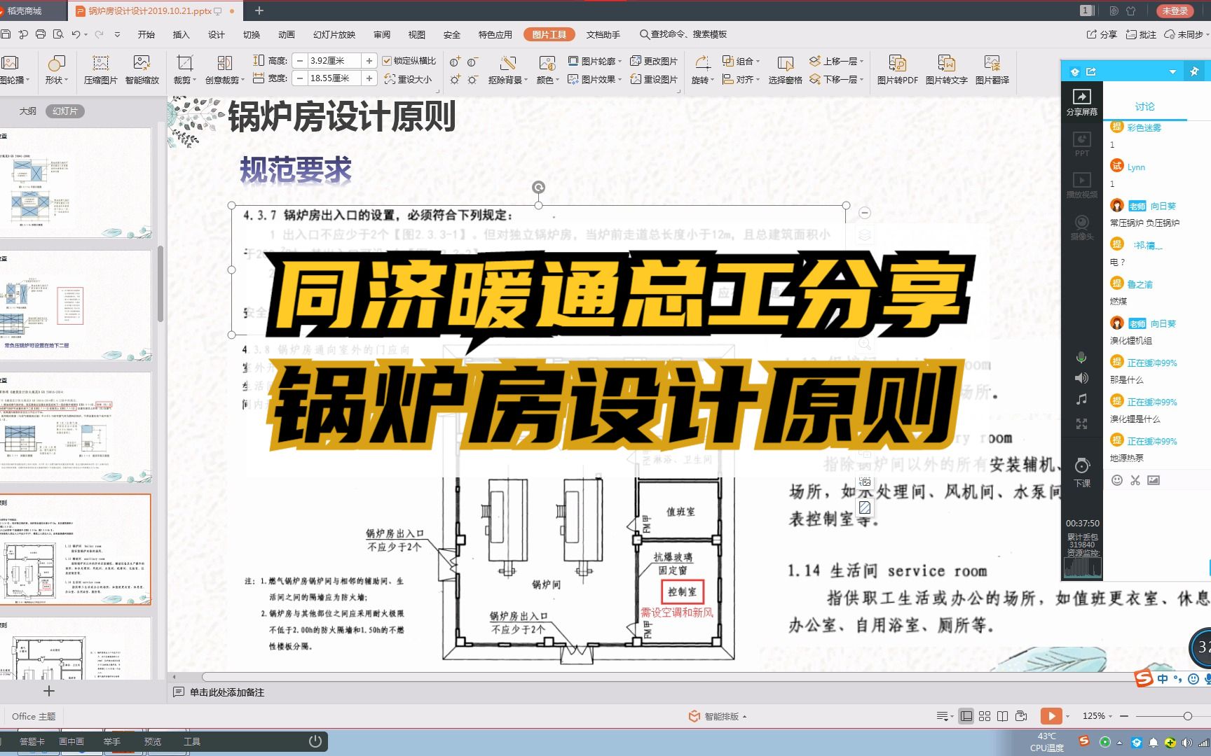The image size is (1211, 756).
Task: Decrease picture contrast icon
Action: pyautogui.click(x=473, y=62)
